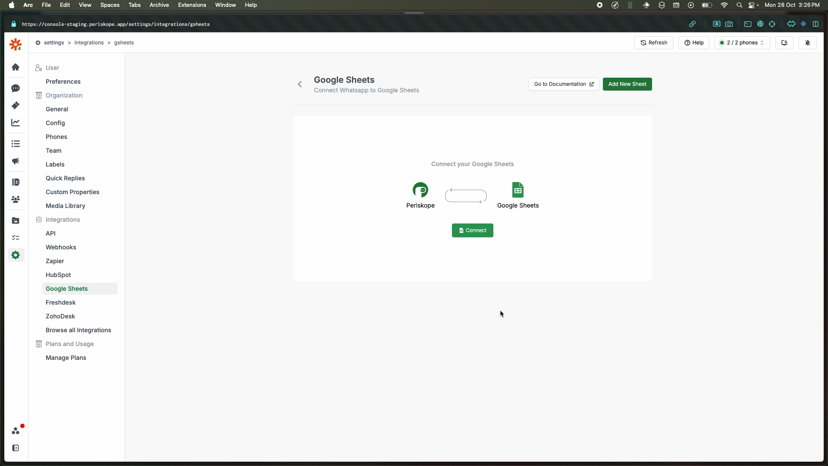Open API integration settings

[x=50, y=233]
